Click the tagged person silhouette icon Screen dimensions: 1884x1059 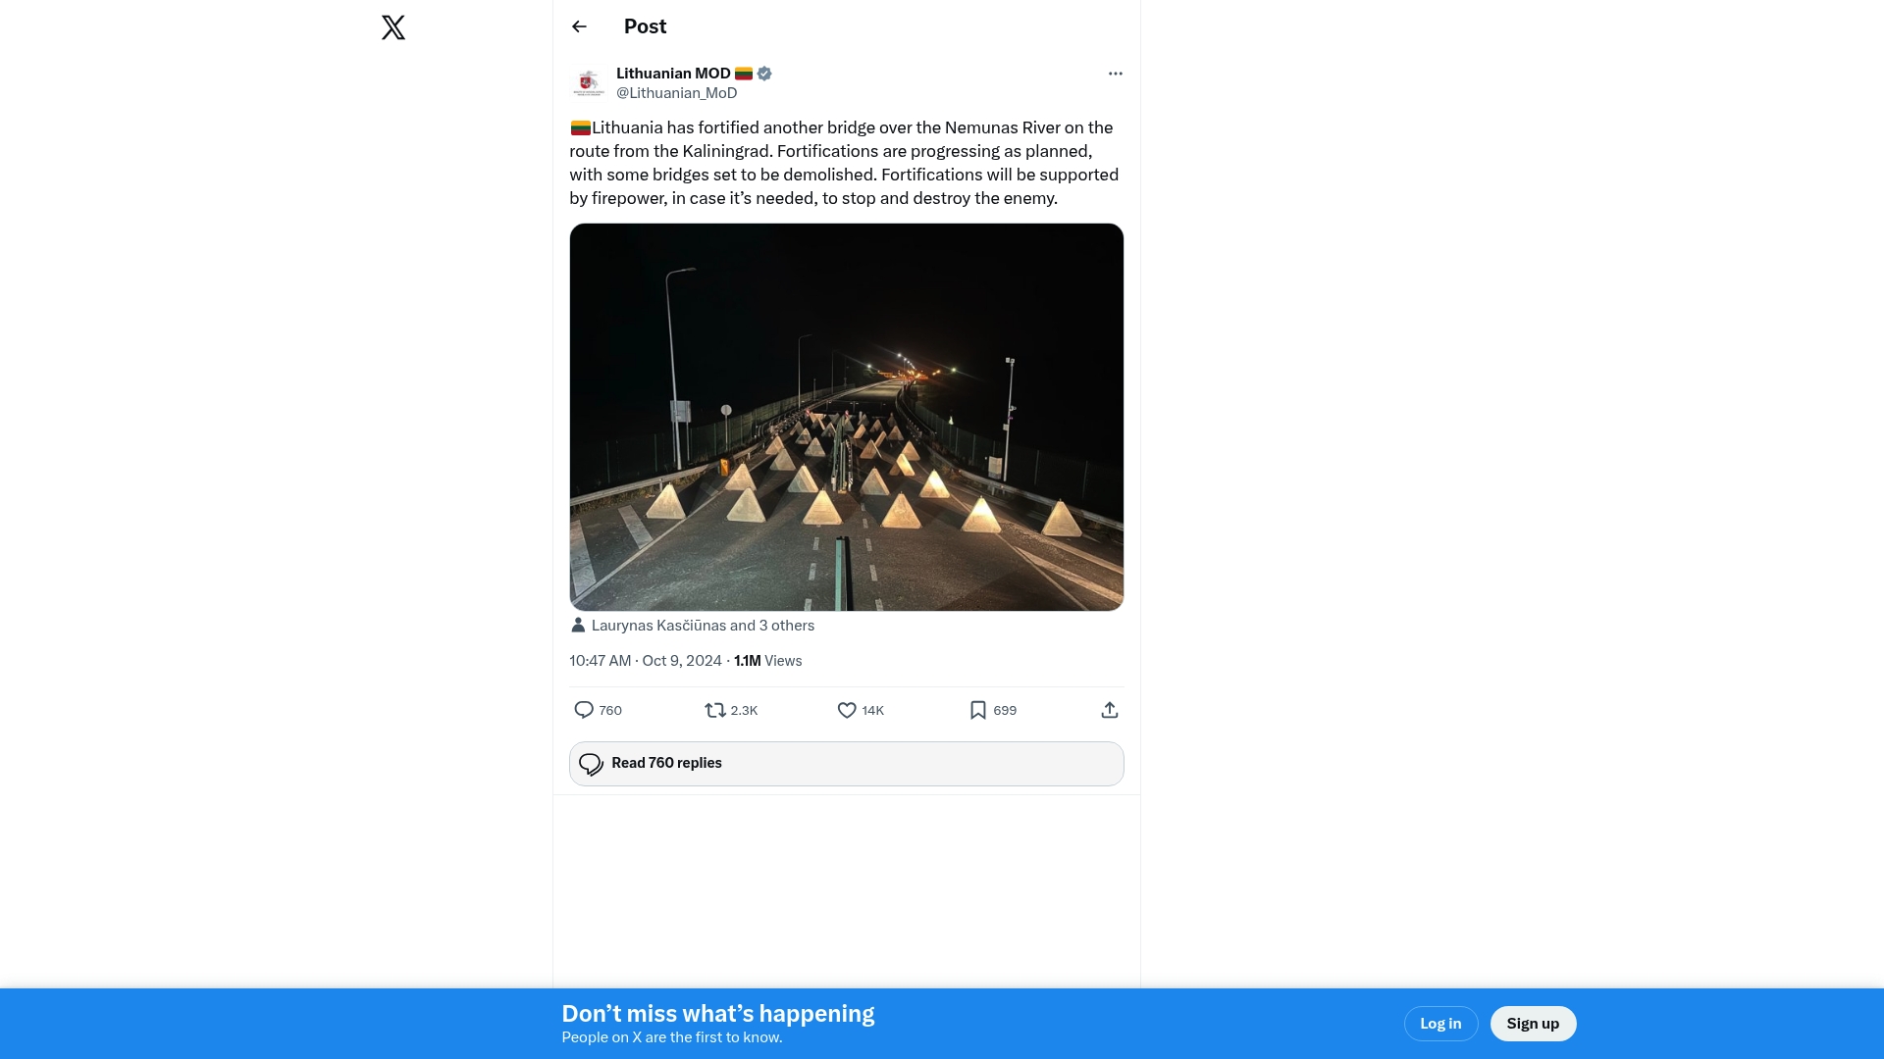click(x=578, y=626)
